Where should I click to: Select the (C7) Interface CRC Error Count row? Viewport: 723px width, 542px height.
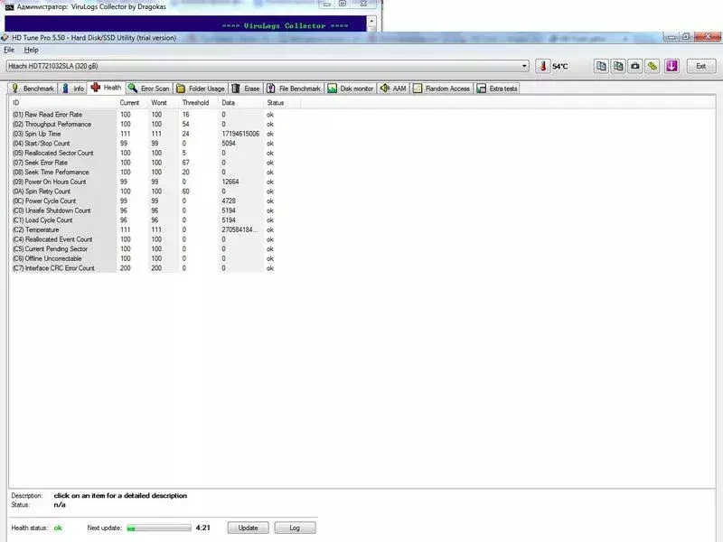pyautogui.click(x=143, y=268)
